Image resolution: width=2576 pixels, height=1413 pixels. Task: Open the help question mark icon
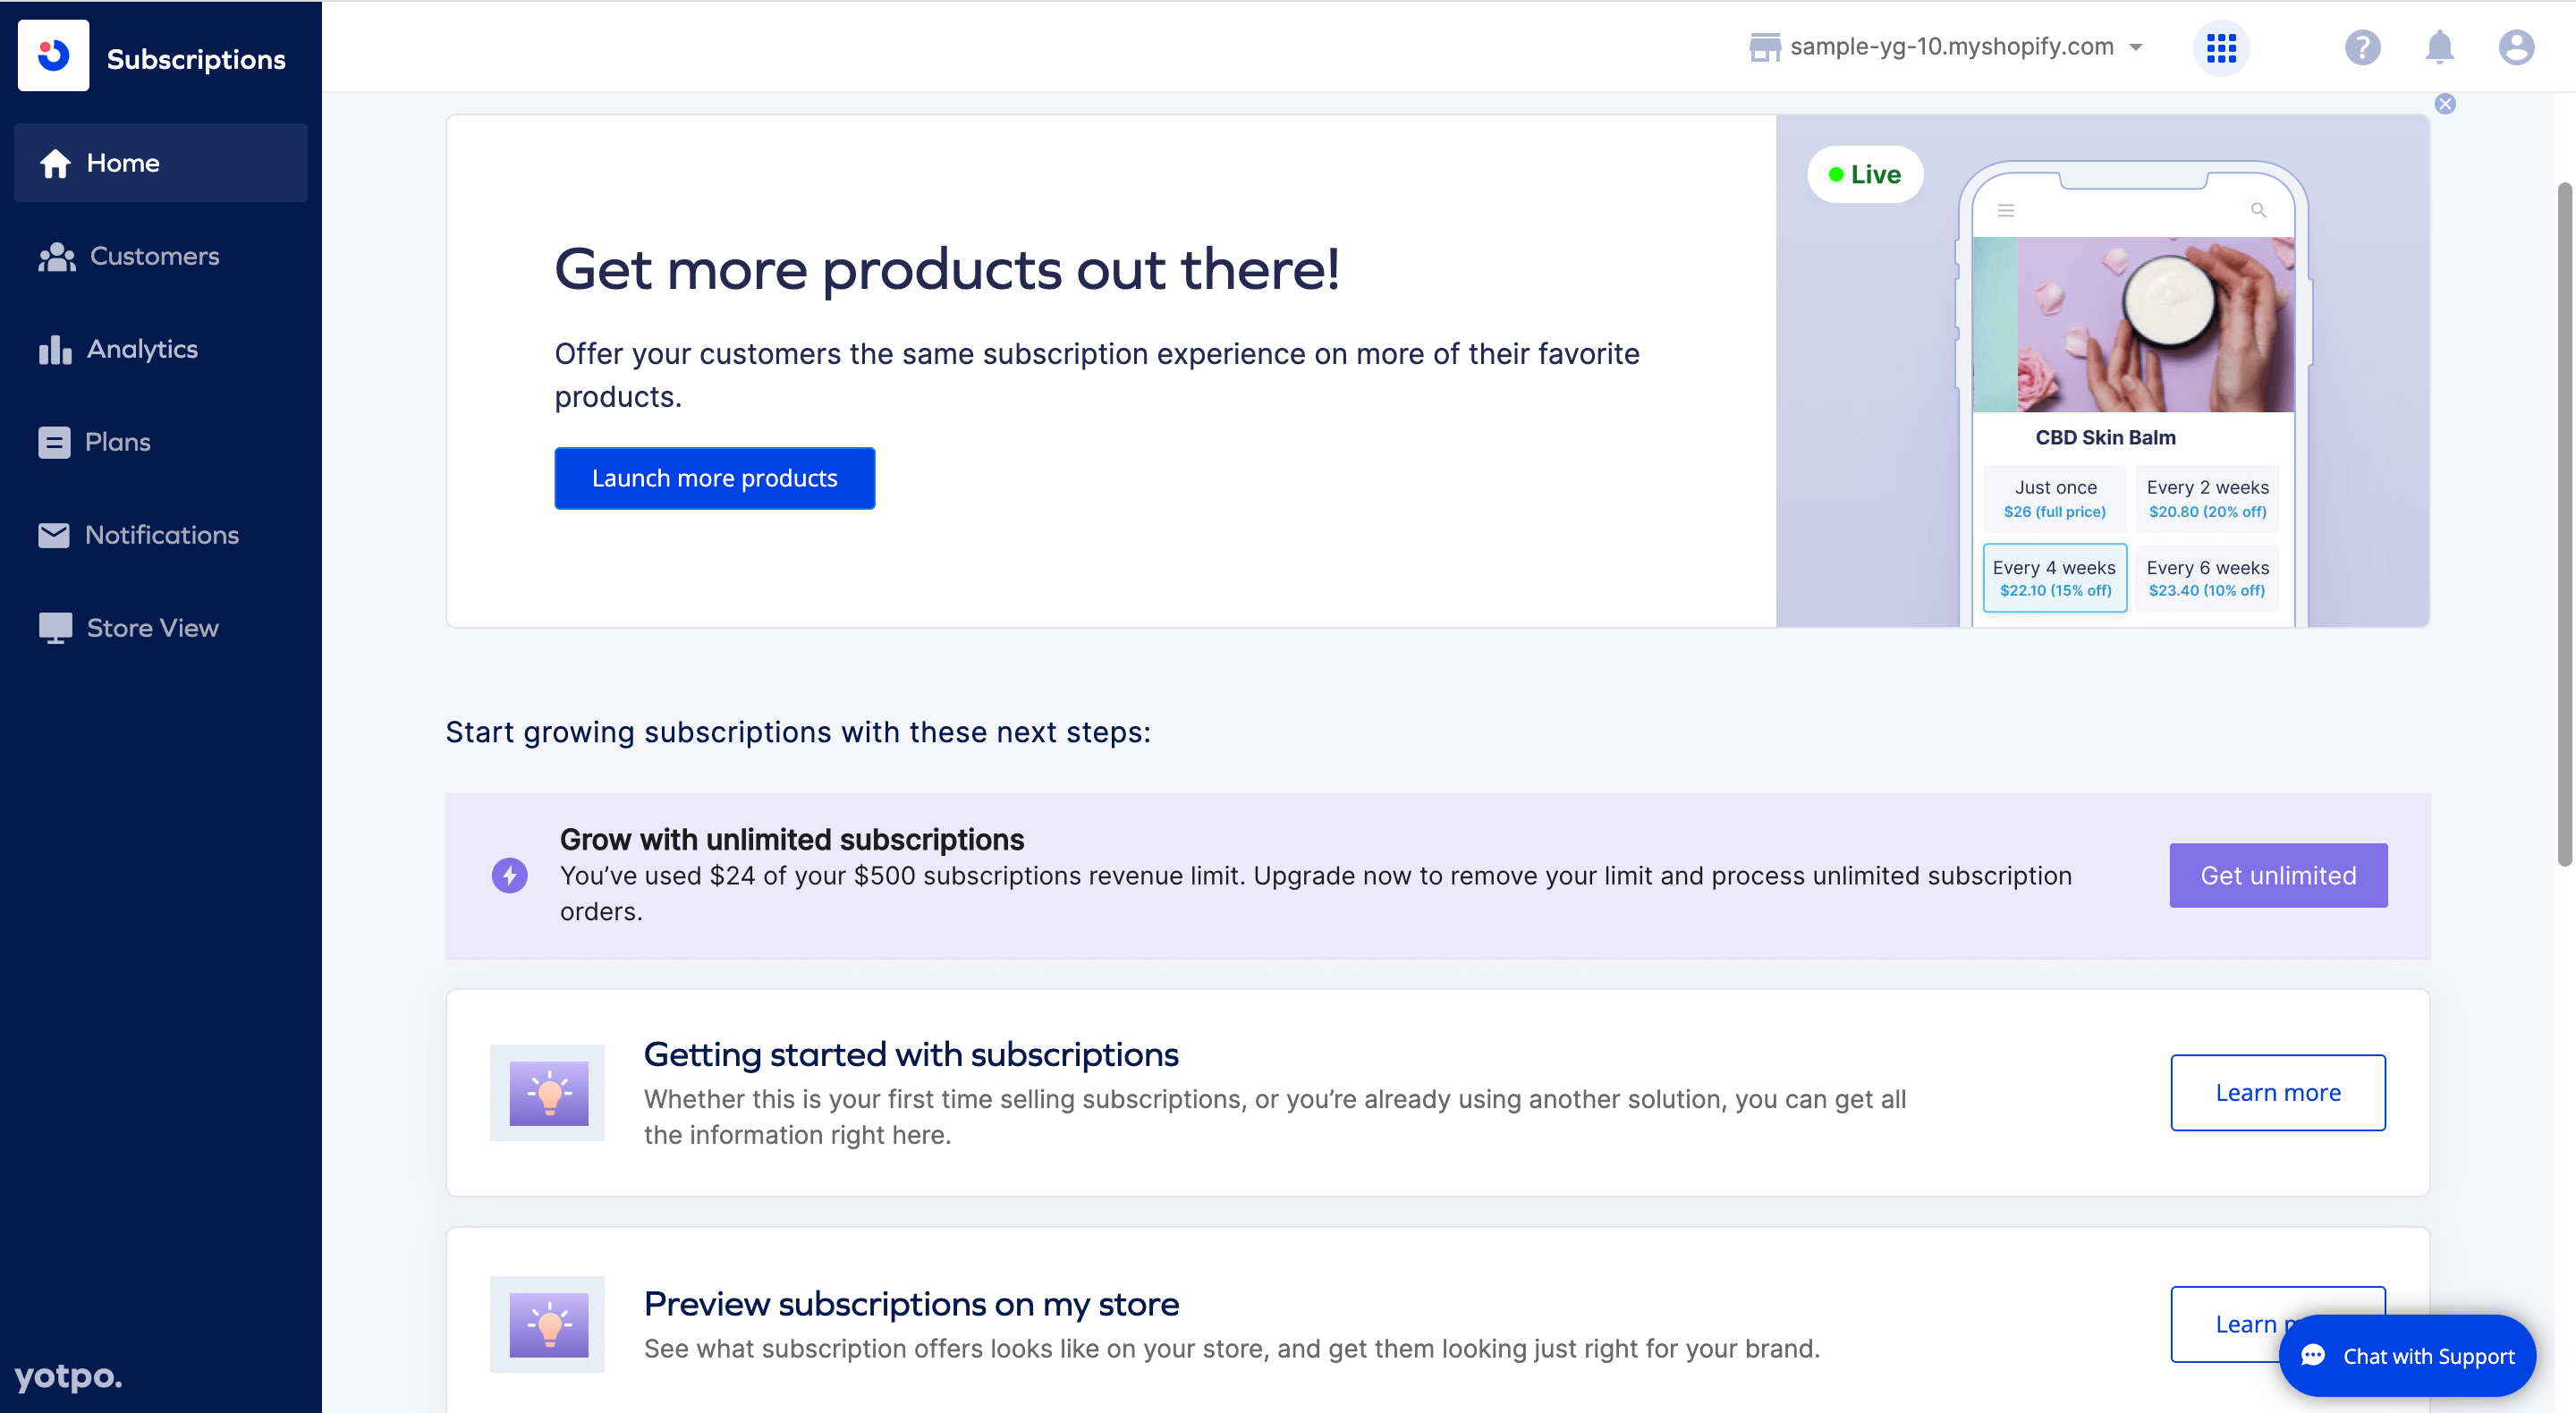click(x=2363, y=47)
